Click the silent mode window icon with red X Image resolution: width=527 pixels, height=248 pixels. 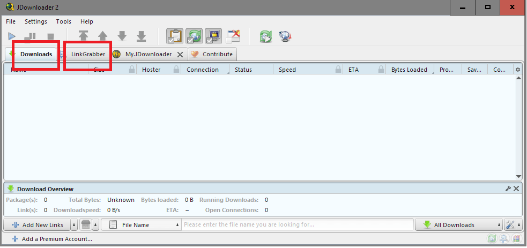[x=233, y=36]
